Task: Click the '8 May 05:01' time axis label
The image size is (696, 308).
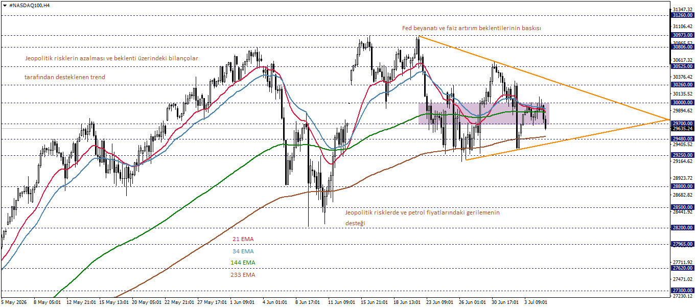Action: click(48, 302)
